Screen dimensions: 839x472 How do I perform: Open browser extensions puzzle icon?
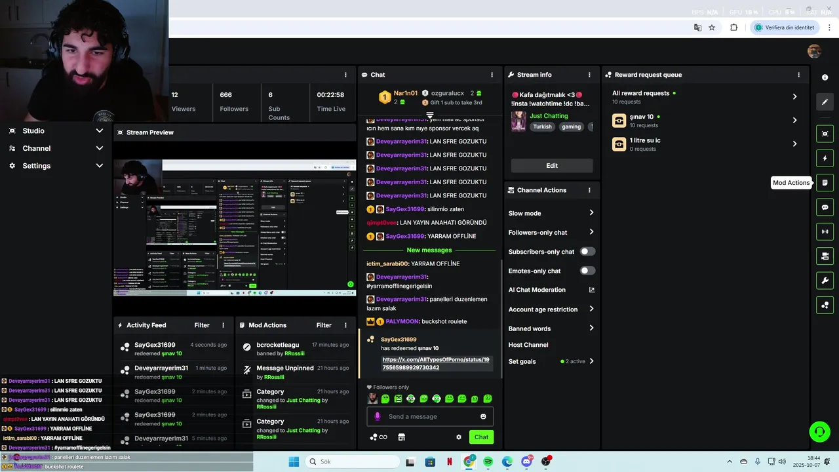click(733, 28)
